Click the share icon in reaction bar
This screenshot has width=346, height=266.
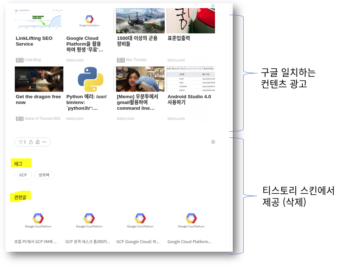pos(31,142)
